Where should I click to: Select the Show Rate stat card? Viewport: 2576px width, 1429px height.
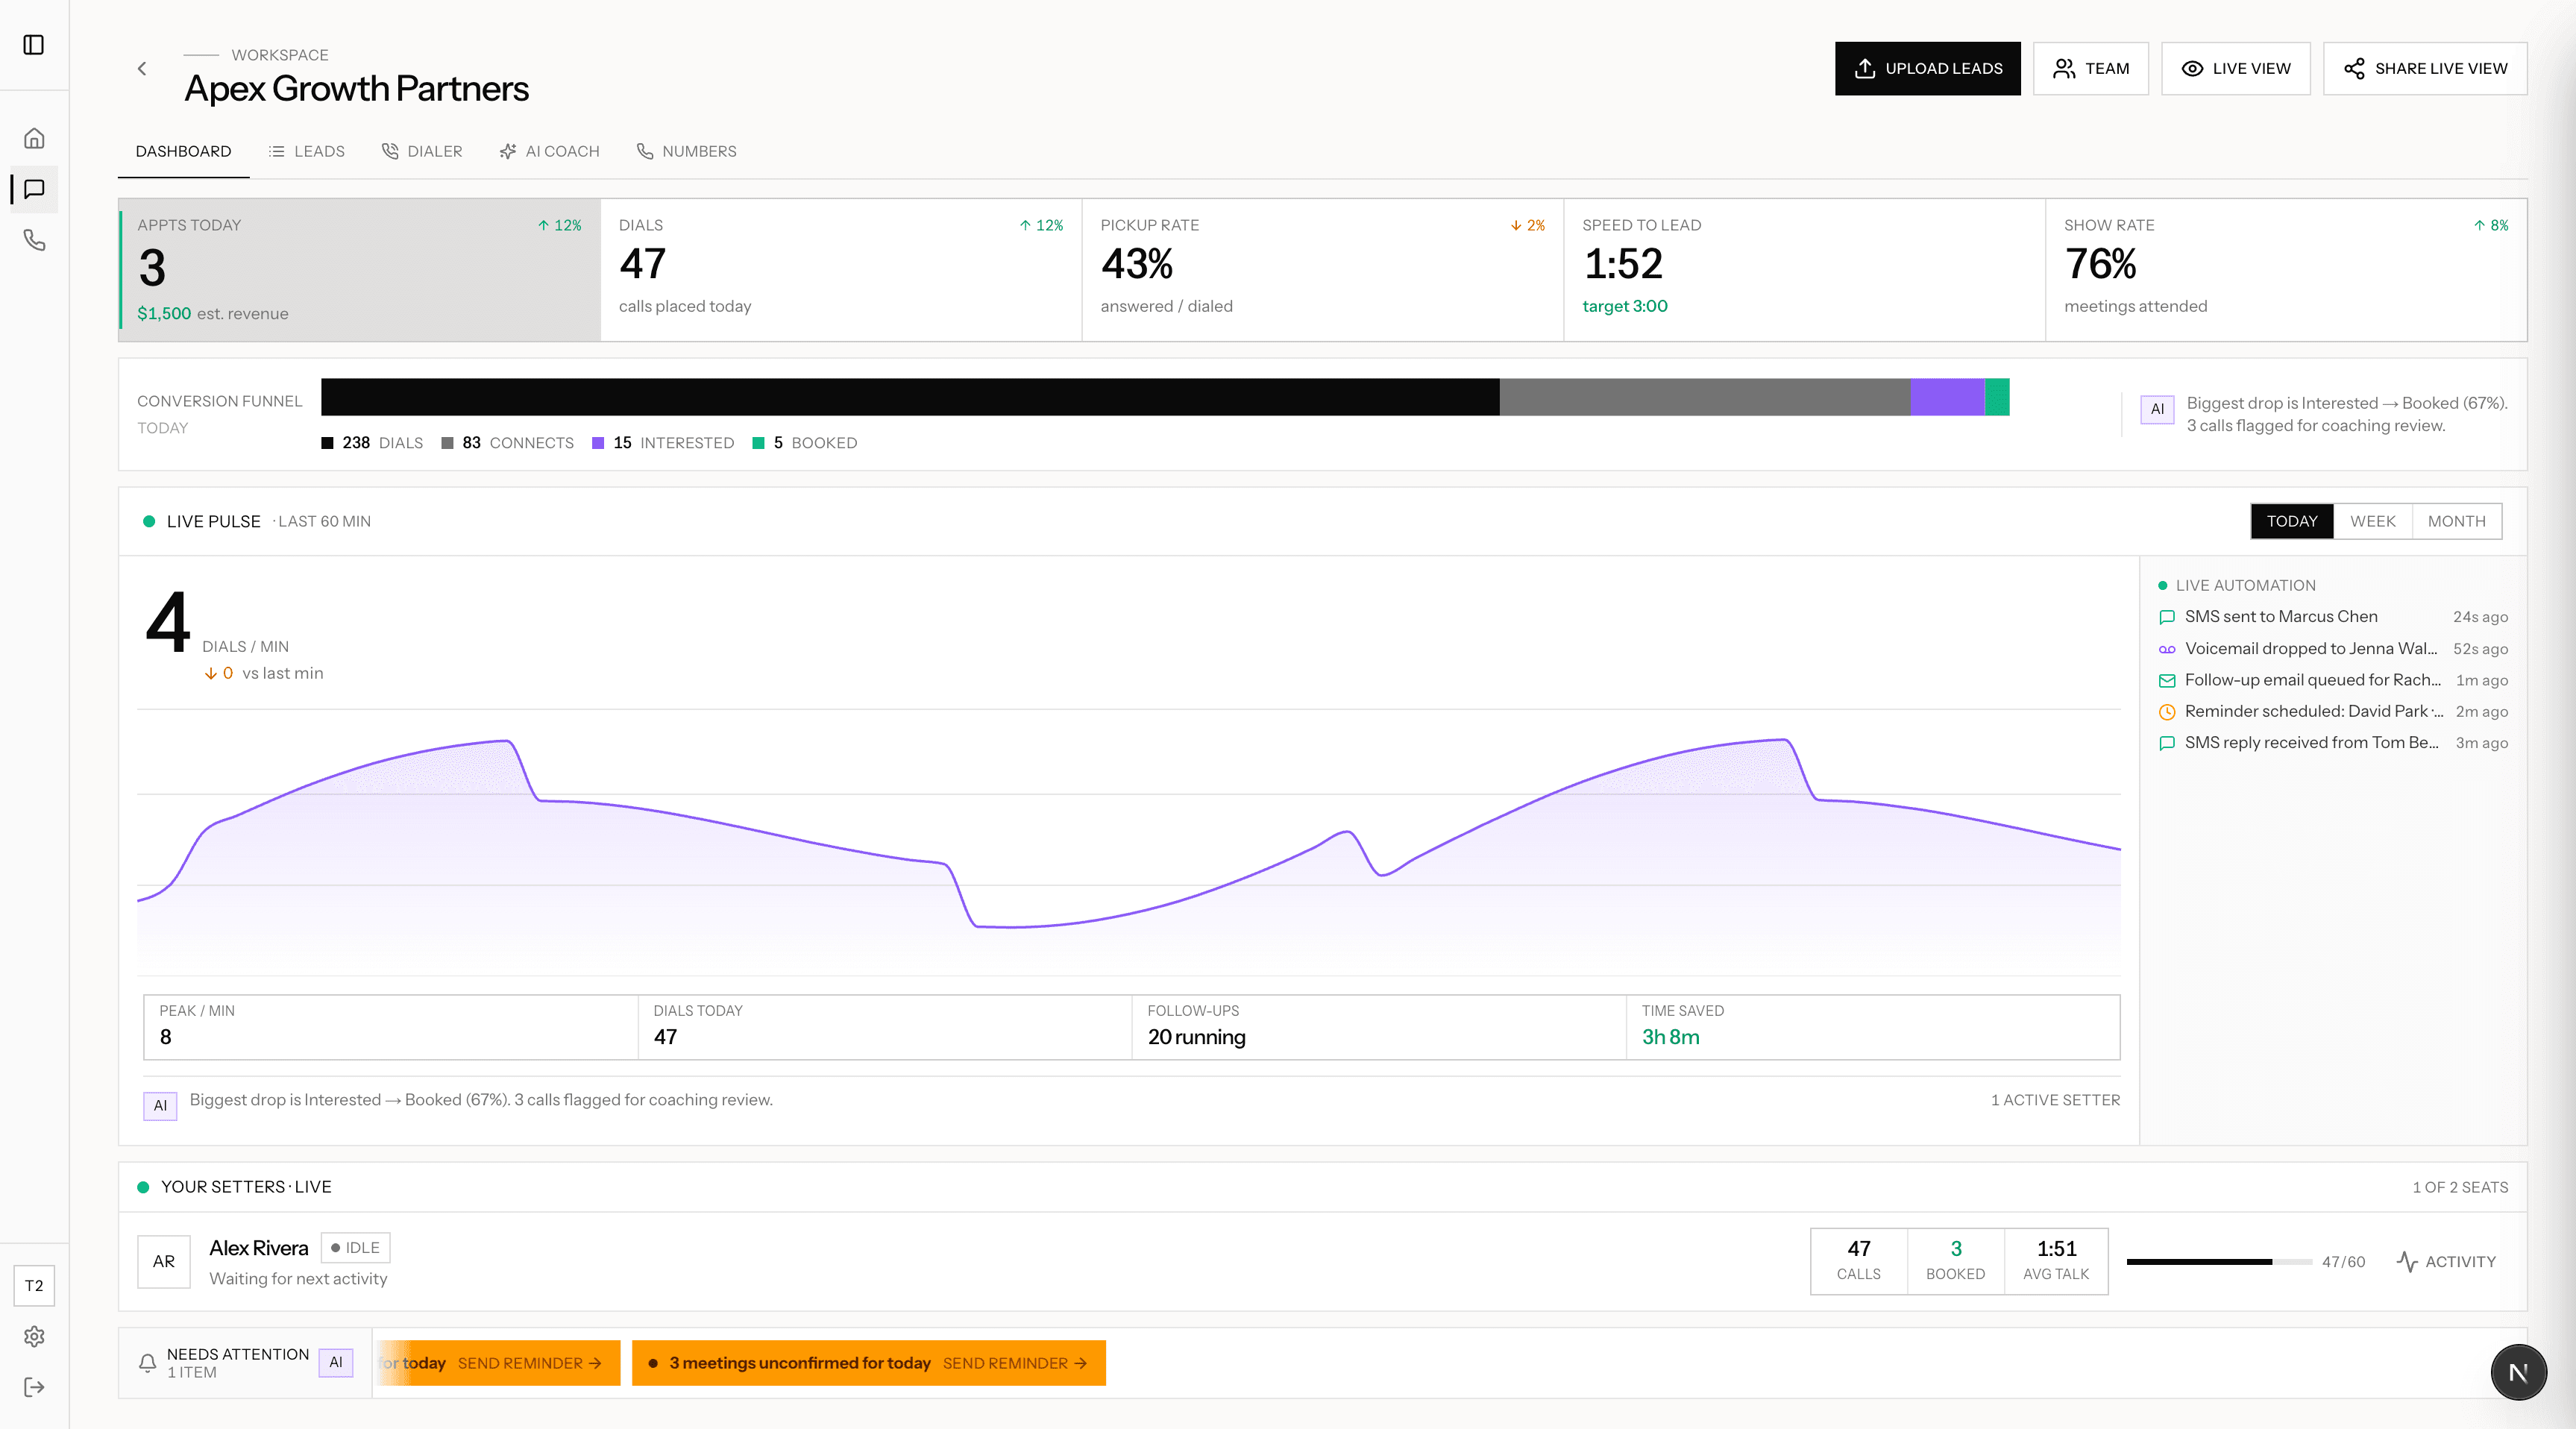point(2286,270)
